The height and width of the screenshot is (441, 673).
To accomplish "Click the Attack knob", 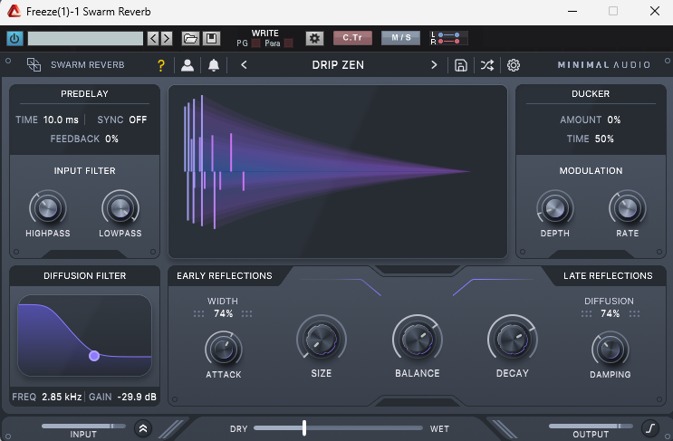I will 223,350.
